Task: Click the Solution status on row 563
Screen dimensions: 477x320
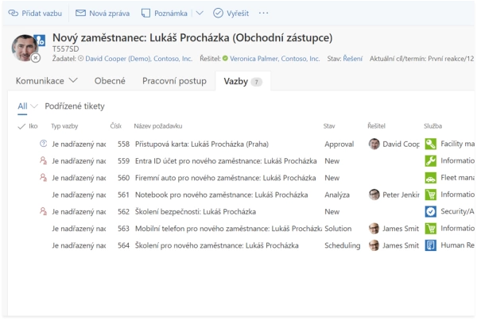Action: click(x=338, y=229)
